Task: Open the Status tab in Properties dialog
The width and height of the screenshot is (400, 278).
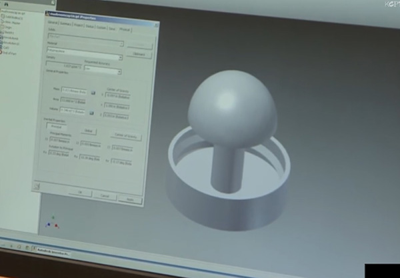Action: tap(89, 26)
